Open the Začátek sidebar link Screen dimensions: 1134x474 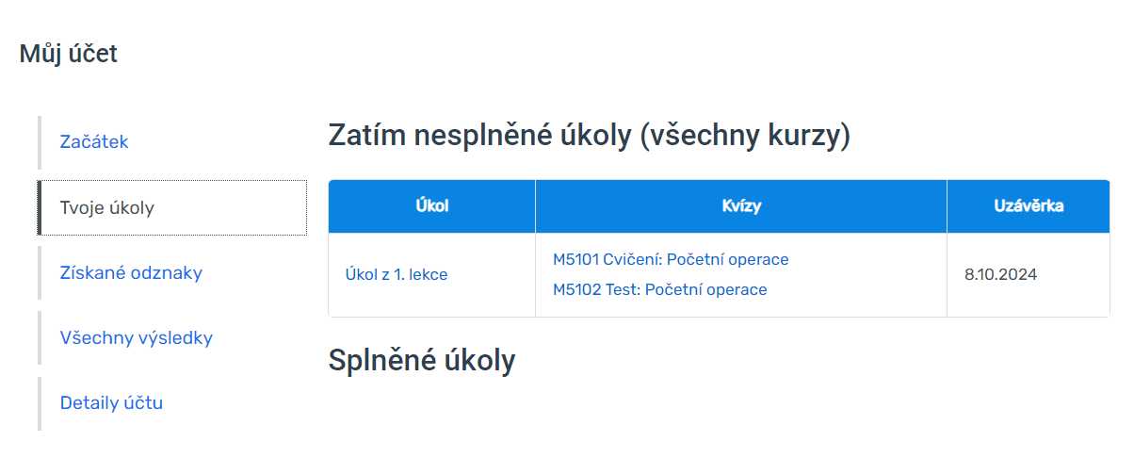pyautogui.click(x=94, y=142)
